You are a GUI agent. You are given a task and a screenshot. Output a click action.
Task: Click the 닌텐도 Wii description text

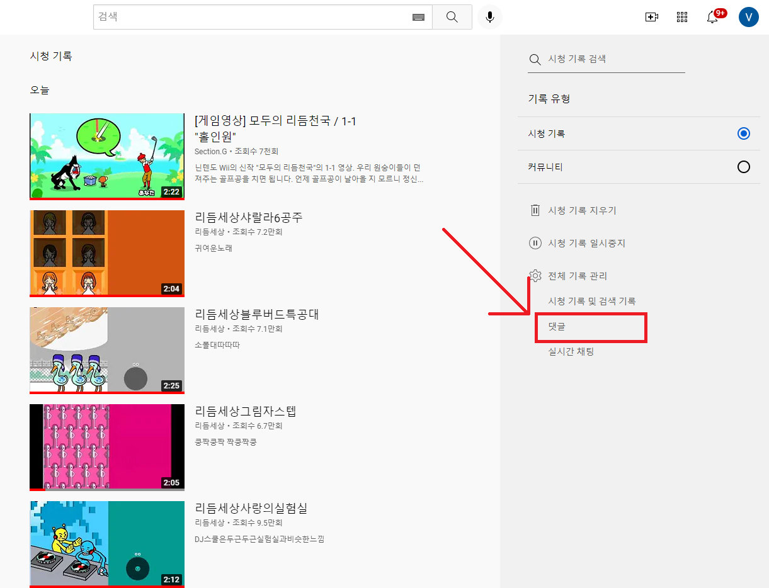(309, 173)
